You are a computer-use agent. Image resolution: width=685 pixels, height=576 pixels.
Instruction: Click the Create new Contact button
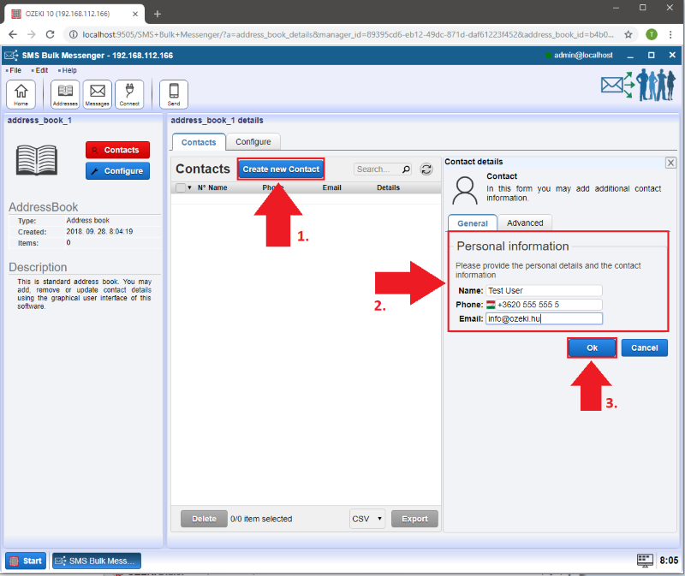pos(281,169)
